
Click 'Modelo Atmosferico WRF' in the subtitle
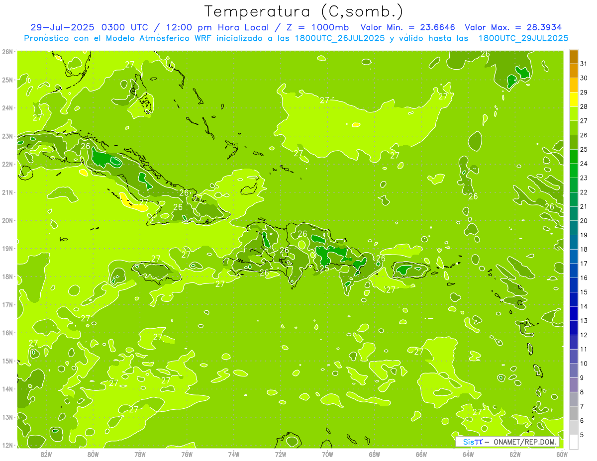tap(158, 38)
